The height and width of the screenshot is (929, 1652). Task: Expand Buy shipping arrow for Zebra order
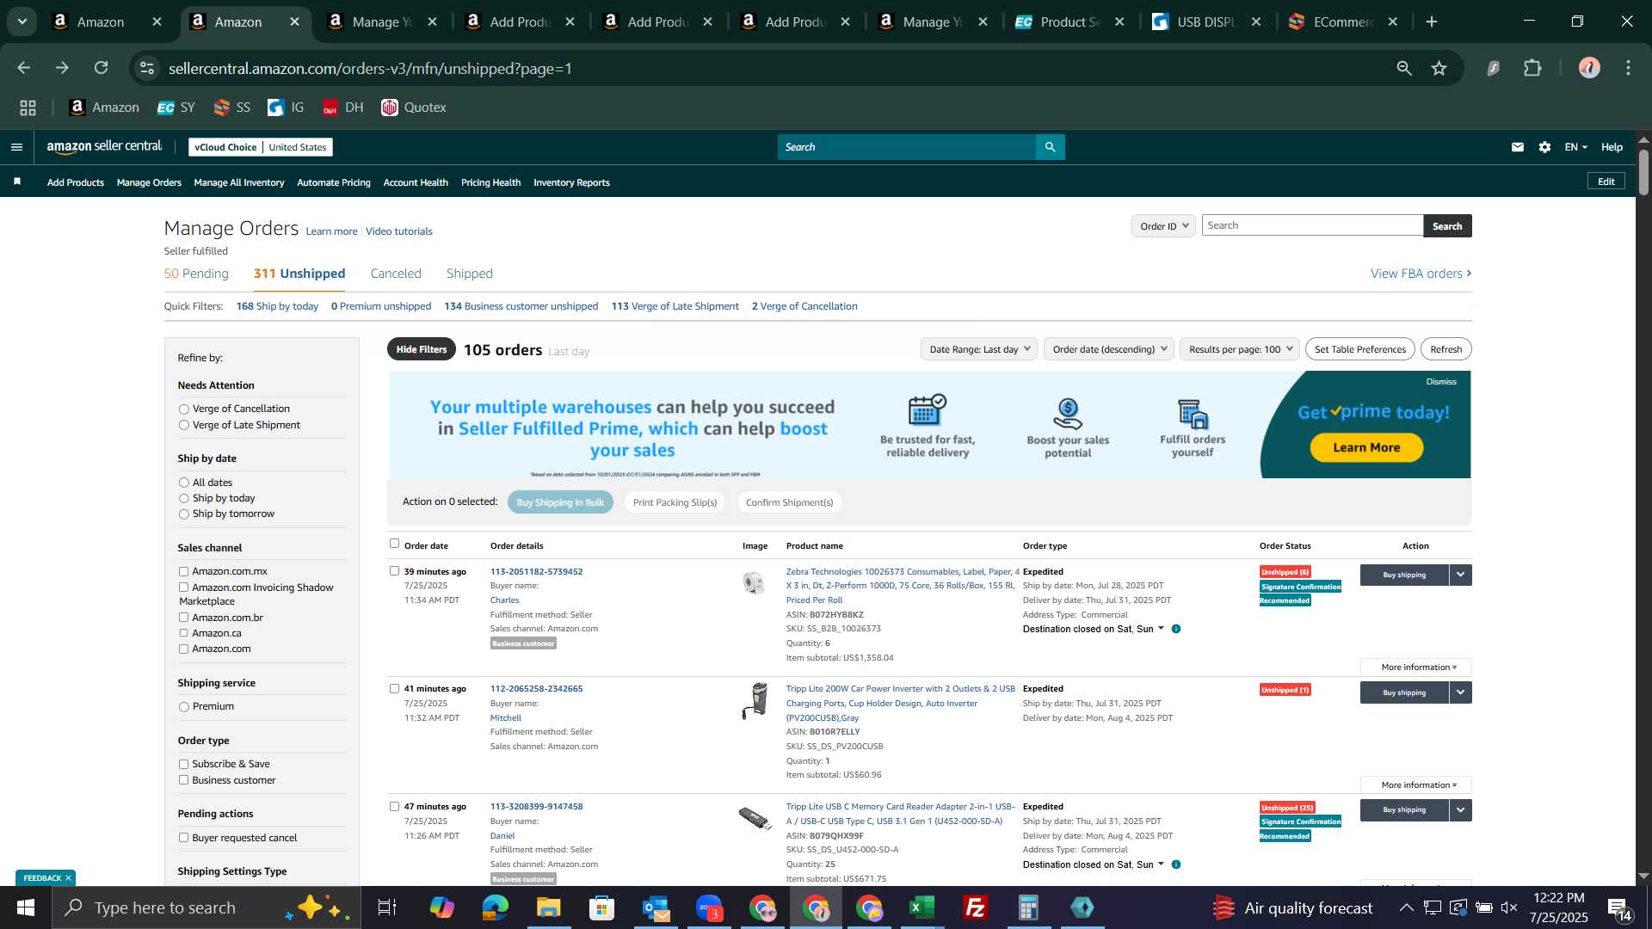click(x=1461, y=575)
